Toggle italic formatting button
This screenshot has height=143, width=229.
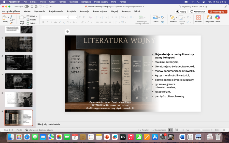tap(47, 22)
